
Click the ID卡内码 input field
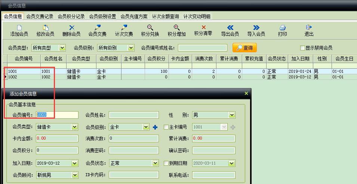point(134,175)
